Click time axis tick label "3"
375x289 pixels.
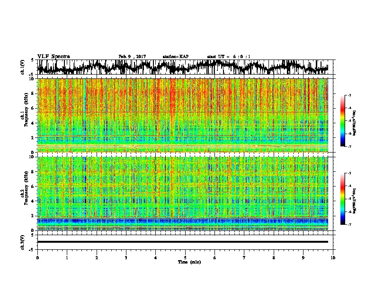click(x=126, y=258)
